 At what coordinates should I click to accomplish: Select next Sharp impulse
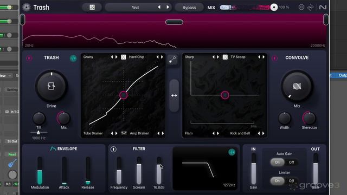click(218, 57)
